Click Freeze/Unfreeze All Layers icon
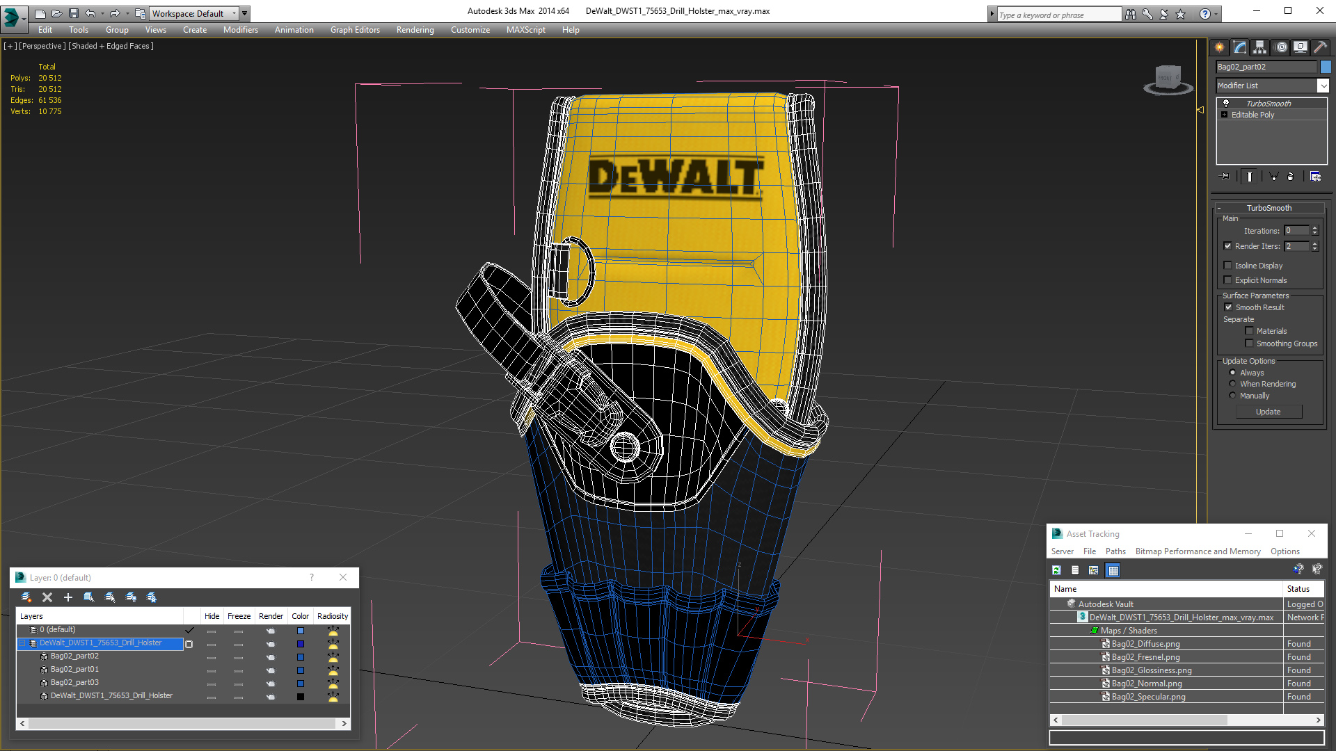Screen dimensions: 1336x751 (152, 597)
